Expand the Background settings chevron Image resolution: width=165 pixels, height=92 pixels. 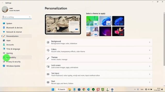pos(150,42)
